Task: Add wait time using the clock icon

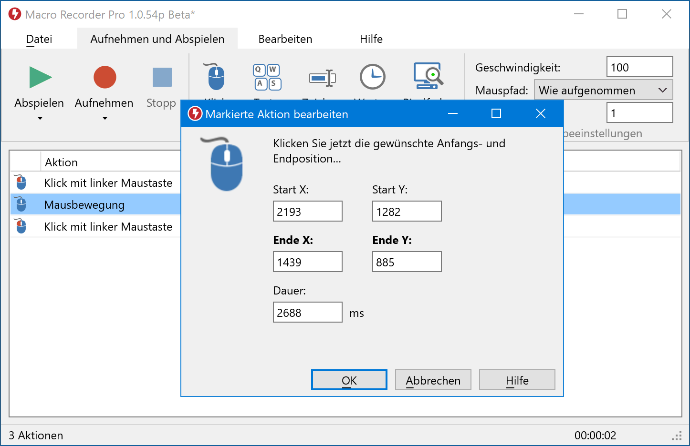Action: point(372,77)
